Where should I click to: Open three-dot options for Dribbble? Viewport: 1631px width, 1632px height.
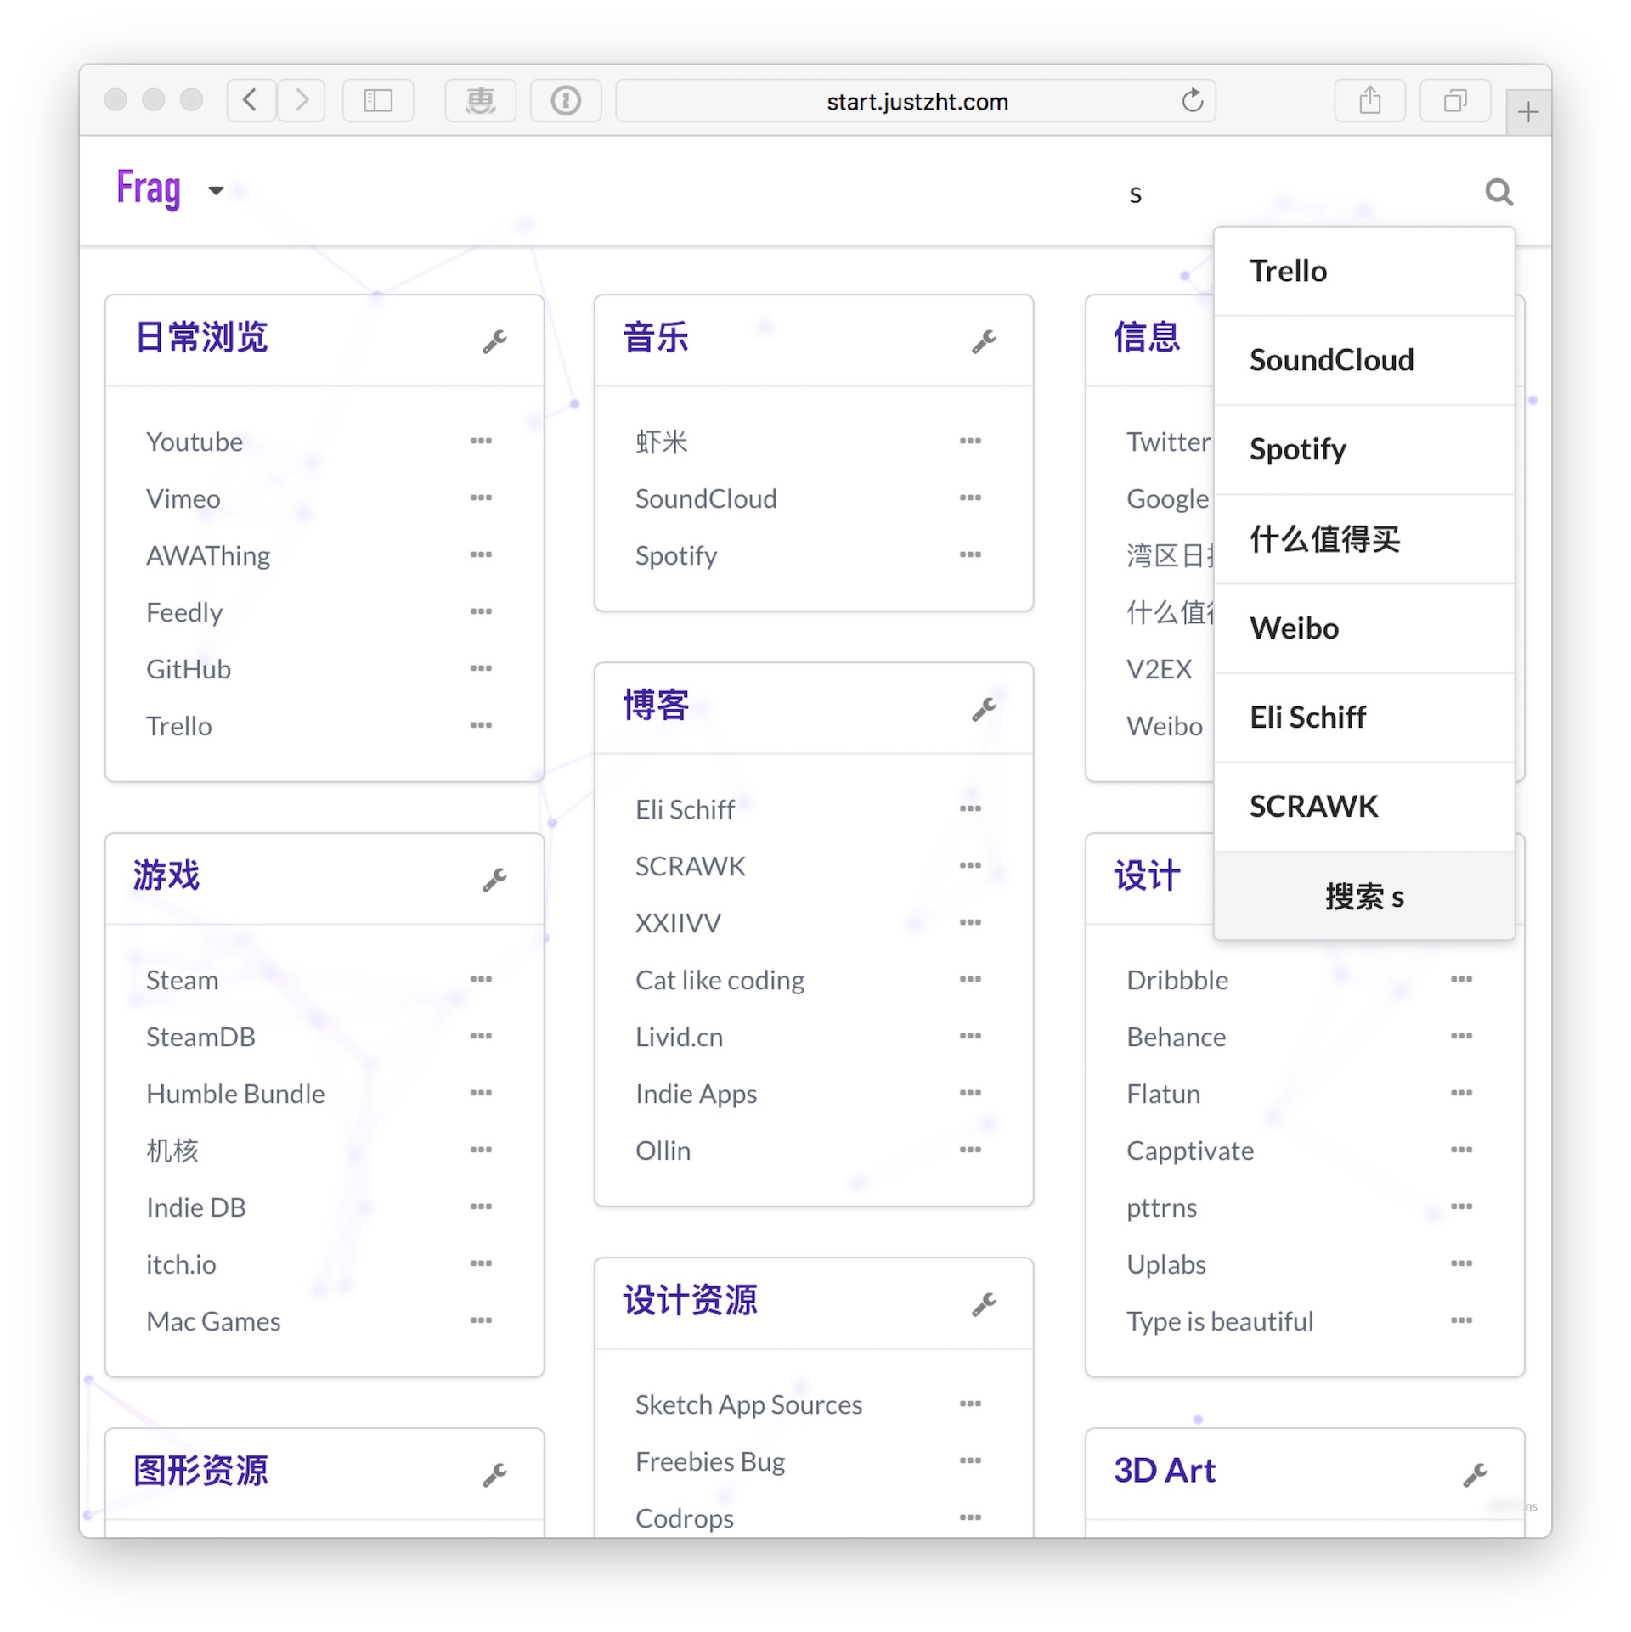pos(1461,979)
